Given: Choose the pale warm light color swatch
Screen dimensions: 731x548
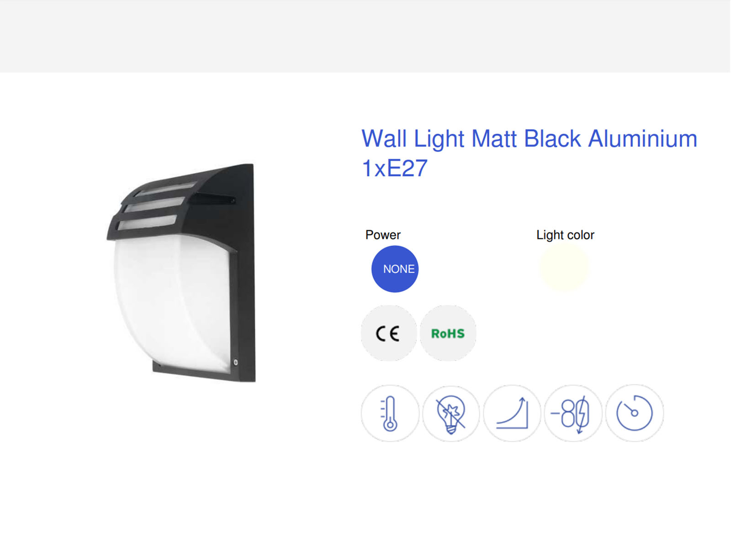Looking at the screenshot, I should [x=565, y=268].
